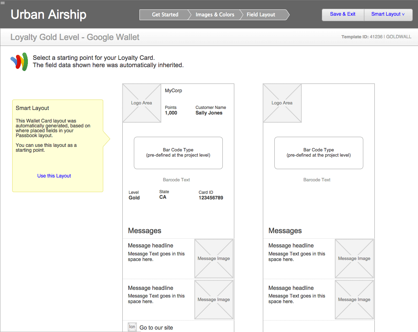Click the small gray icon at top-left of header
The image size is (418, 332).
tap(3, 3)
